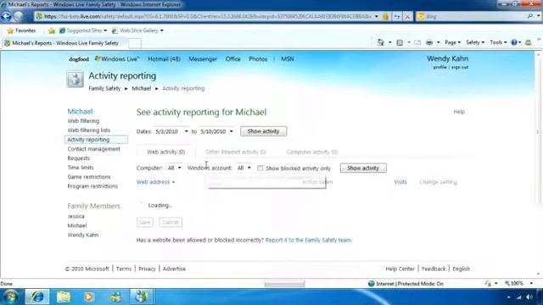Switch to the Web activity tab
Screen dimensions: 543x305
tap(166, 152)
